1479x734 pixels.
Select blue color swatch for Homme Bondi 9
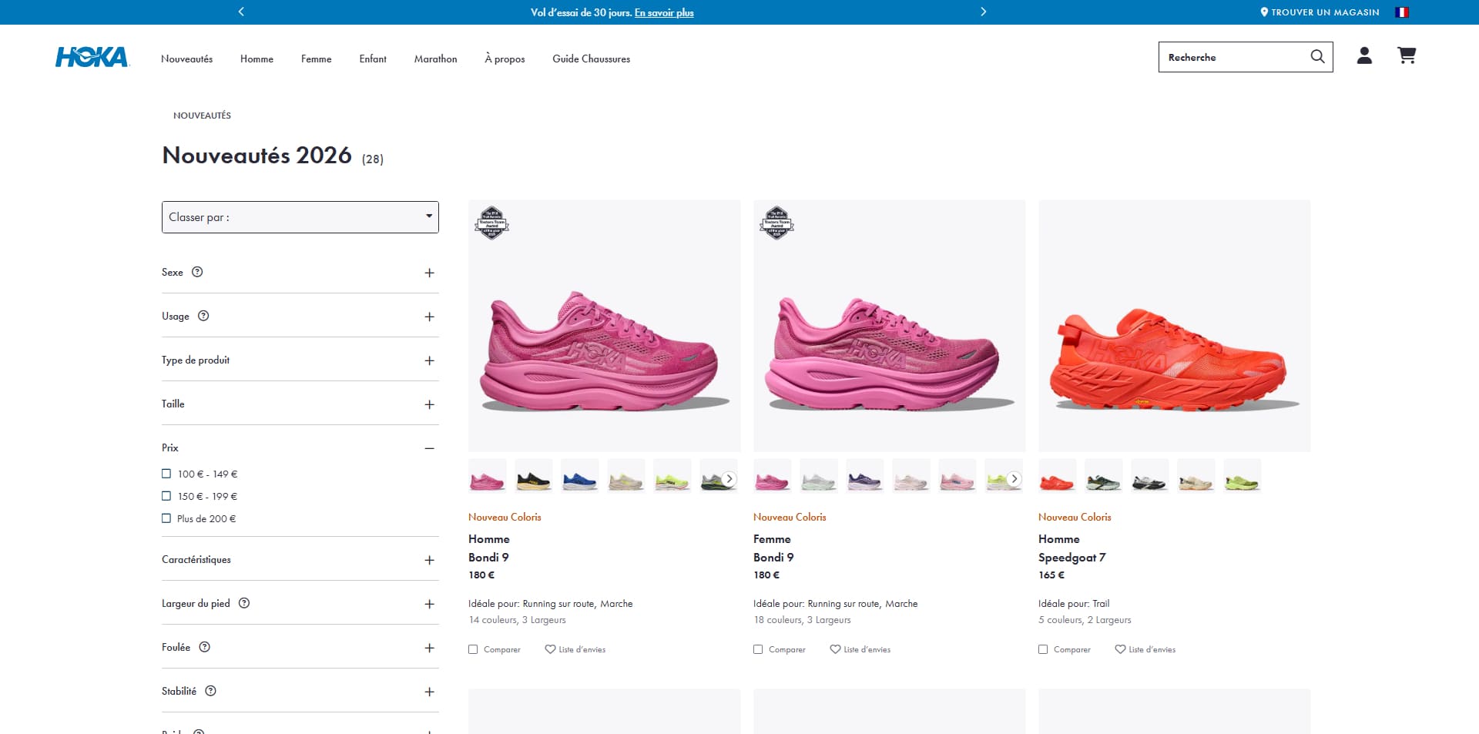[580, 476]
